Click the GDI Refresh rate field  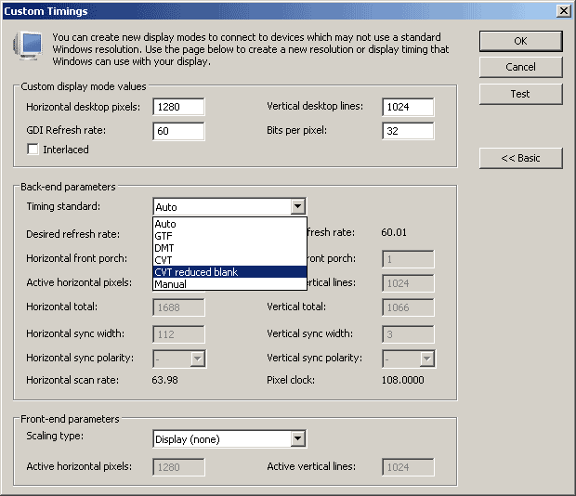178,131
